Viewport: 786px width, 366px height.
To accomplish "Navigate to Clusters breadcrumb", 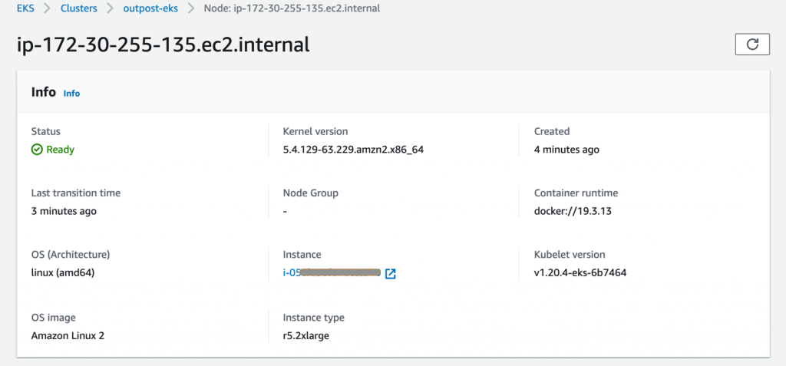I will point(78,8).
